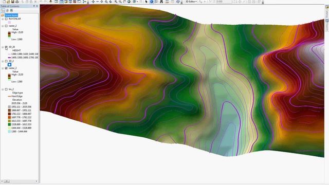329x185 pixels.
Task: Click the 1782.222 - 1866.667 elevation label
Action: 21,114
